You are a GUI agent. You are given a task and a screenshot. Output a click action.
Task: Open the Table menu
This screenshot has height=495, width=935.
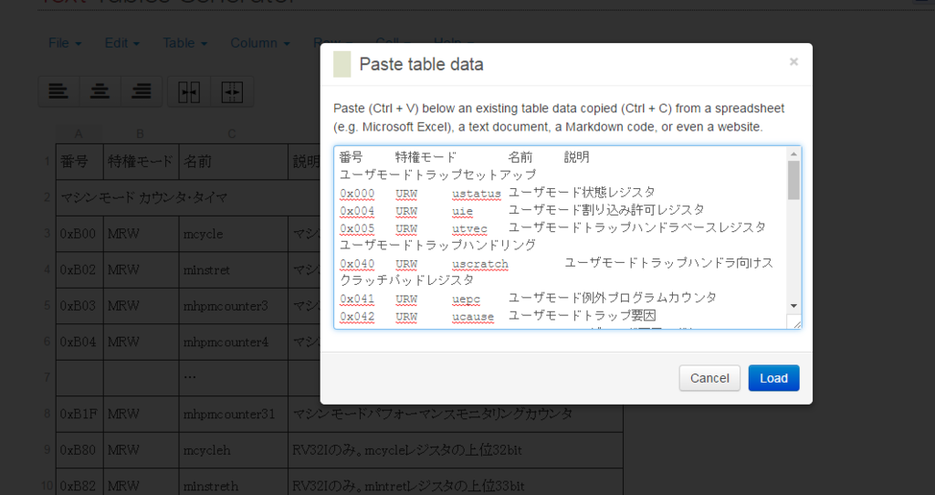point(184,43)
